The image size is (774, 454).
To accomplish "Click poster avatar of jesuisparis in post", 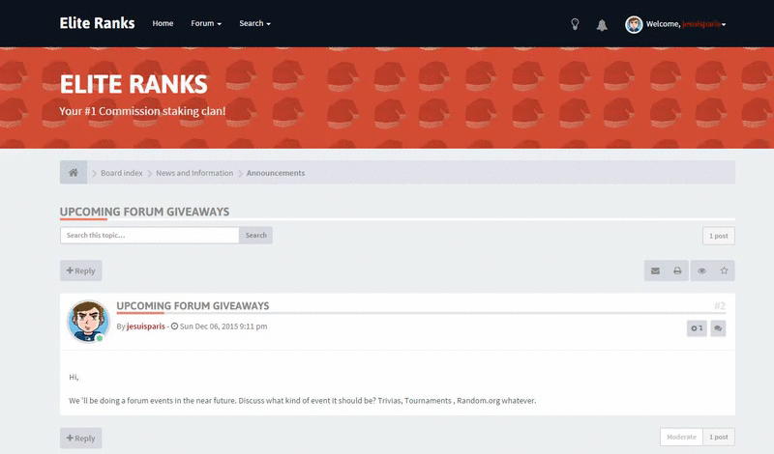I will (x=88, y=322).
